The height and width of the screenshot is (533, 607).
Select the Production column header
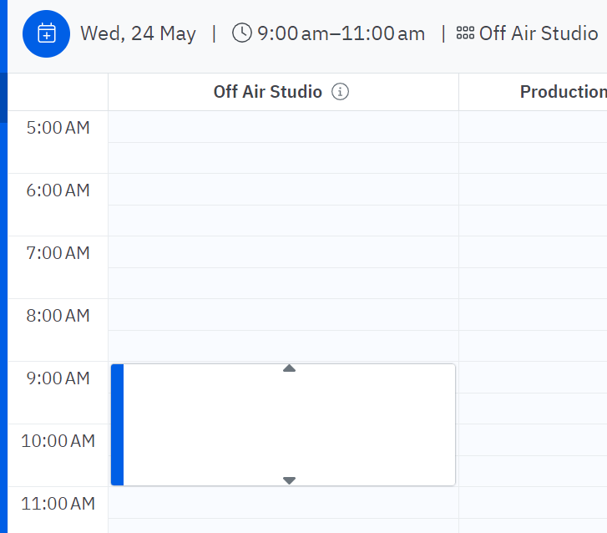[x=563, y=92]
